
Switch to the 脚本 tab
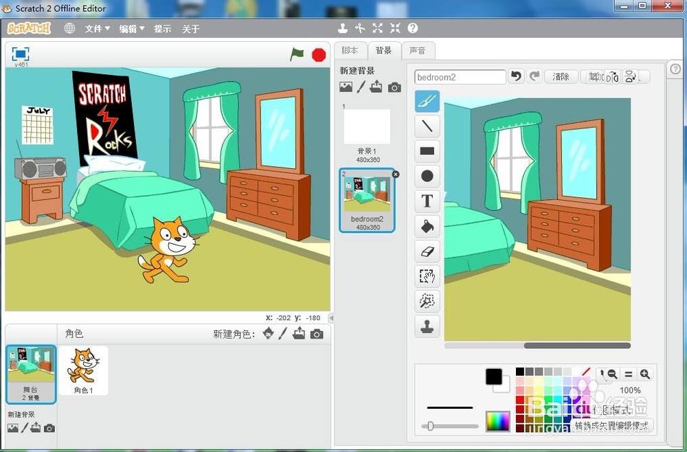350,50
